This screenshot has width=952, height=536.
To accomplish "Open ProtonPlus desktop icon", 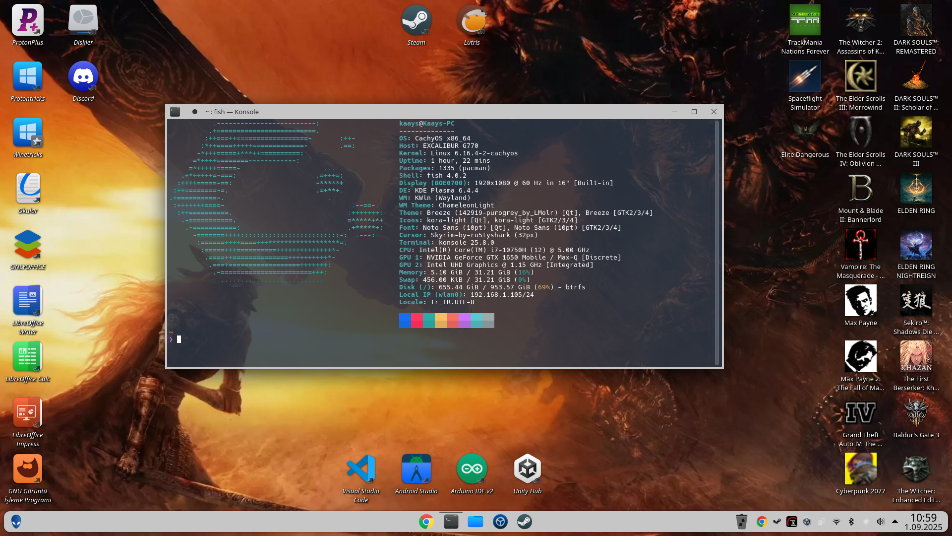I will tap(28, 21).
